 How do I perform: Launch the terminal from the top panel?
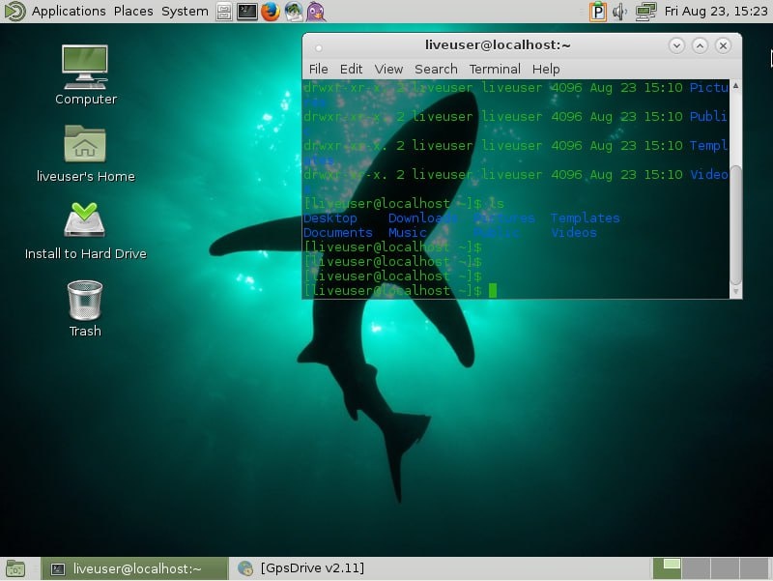[246, 12]
